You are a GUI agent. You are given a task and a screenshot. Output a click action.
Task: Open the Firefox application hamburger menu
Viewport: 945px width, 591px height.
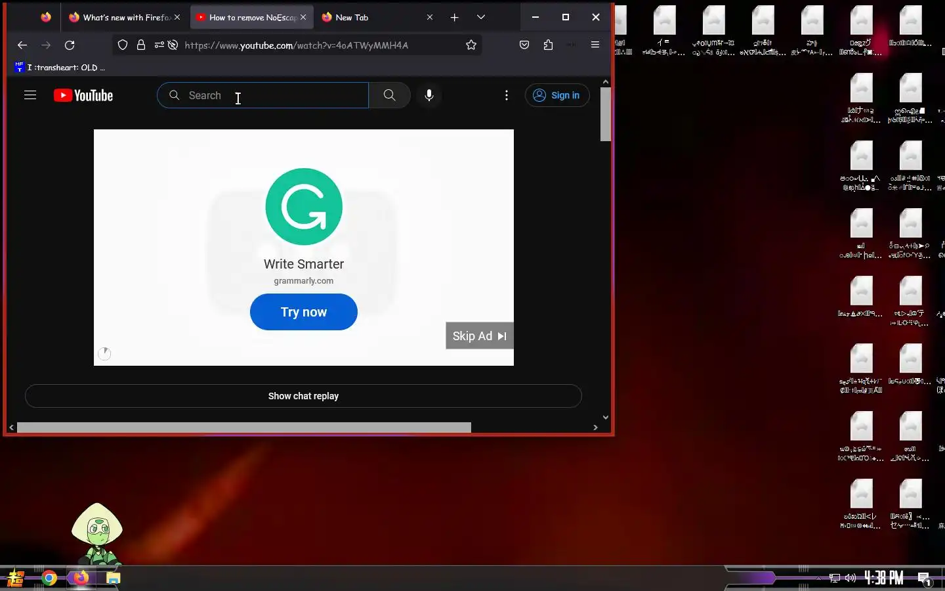[595, 45]
